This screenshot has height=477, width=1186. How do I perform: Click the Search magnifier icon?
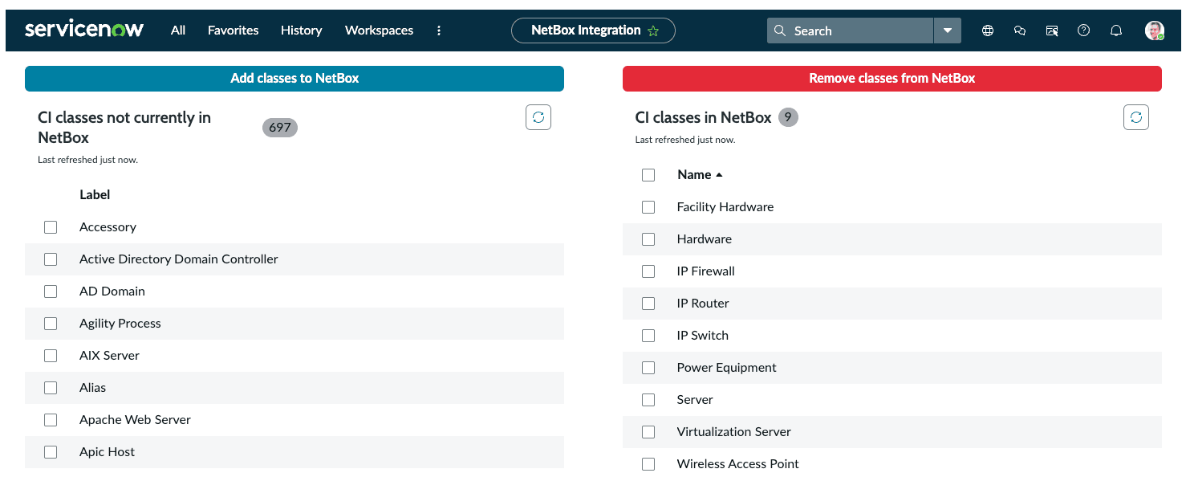pyautogui.click(x=779, y=30)
